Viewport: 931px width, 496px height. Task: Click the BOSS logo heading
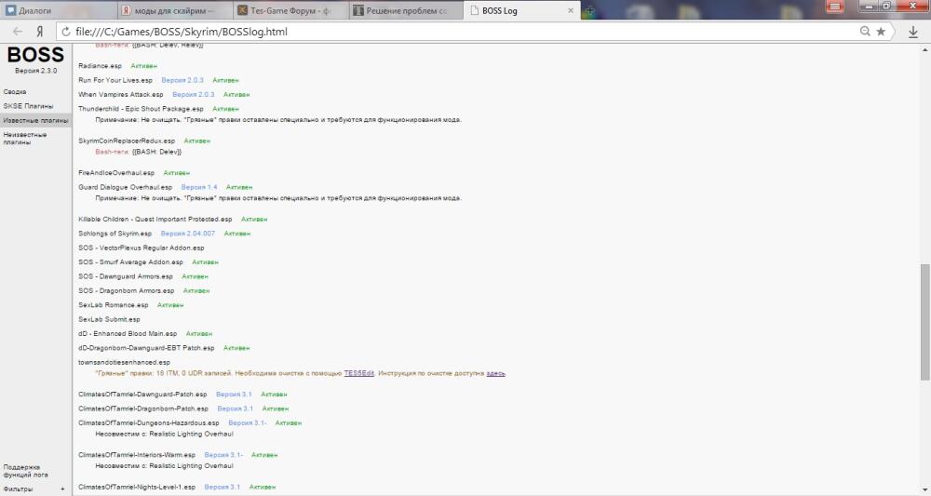[x=35, y=55]
